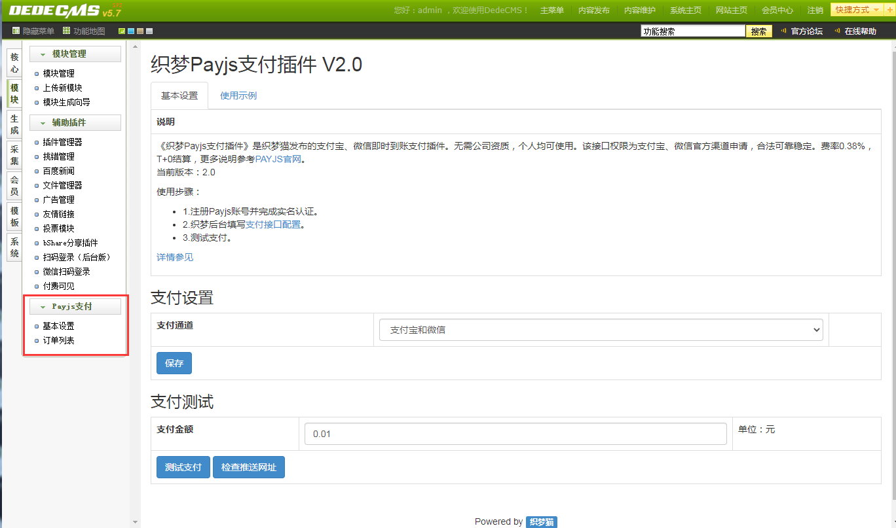The image size is (896, 528).
Task: Click the DEDECMS v5.7 logo
Action: click(65, 10)
